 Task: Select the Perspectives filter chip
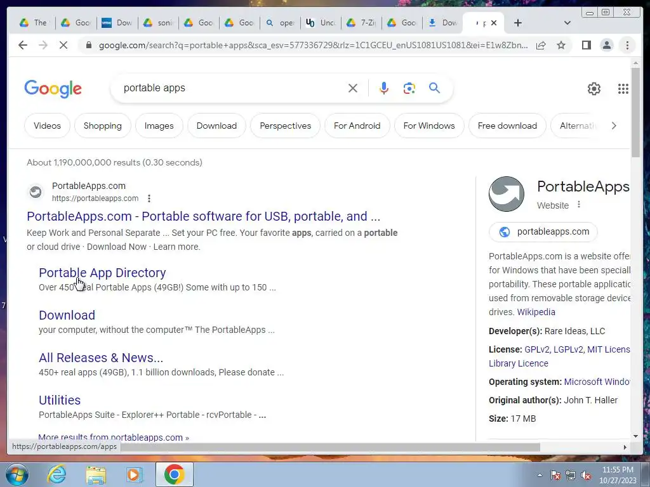285,126
